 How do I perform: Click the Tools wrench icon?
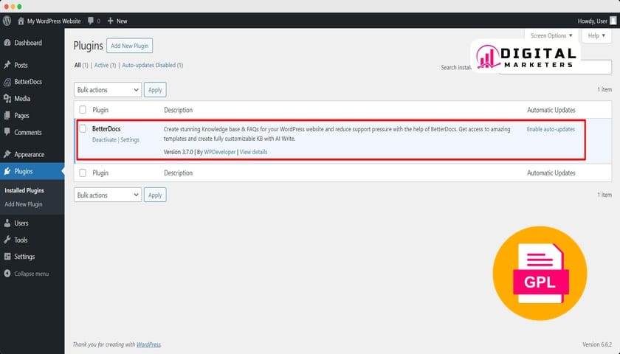(7, 240)
